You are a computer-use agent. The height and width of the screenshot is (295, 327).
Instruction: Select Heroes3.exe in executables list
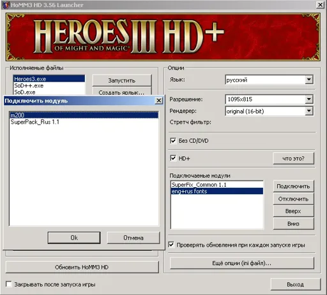pos(49,79)
